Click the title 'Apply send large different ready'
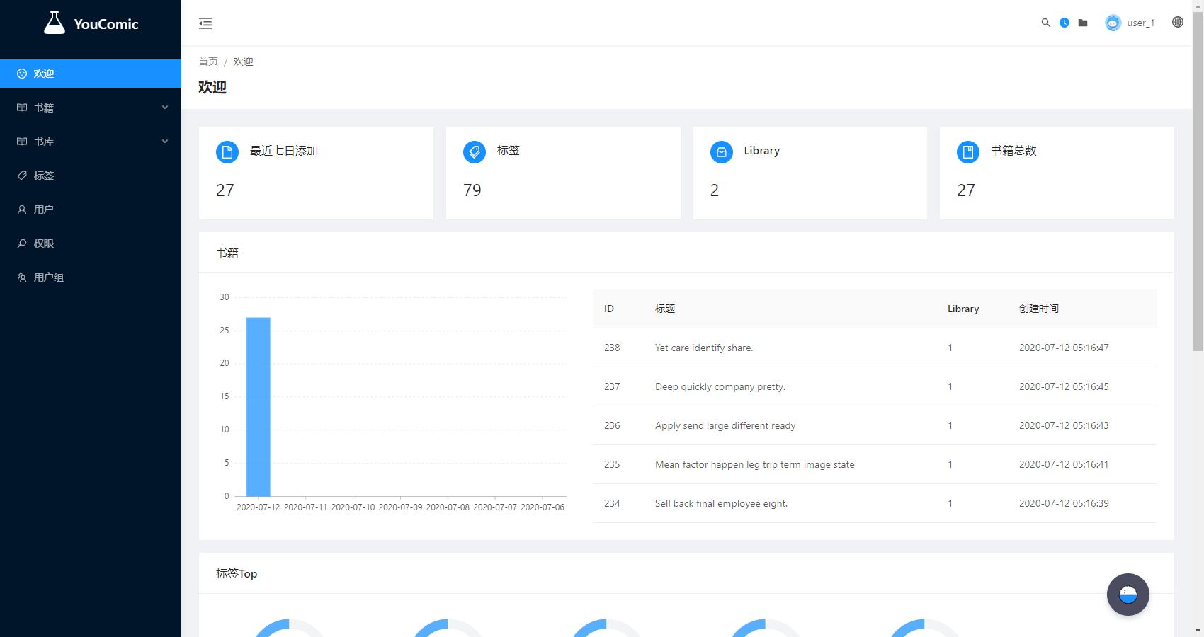Screen dimensions: 1204x637 click(725, 425)
